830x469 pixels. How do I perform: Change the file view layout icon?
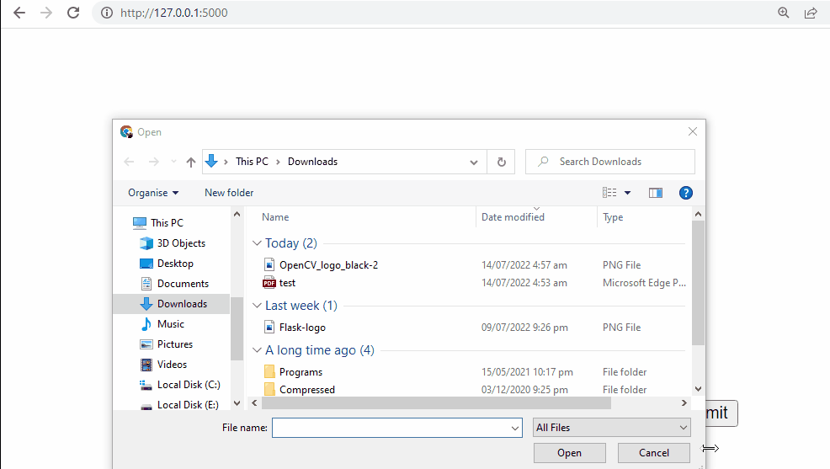(x=609, y=193)
